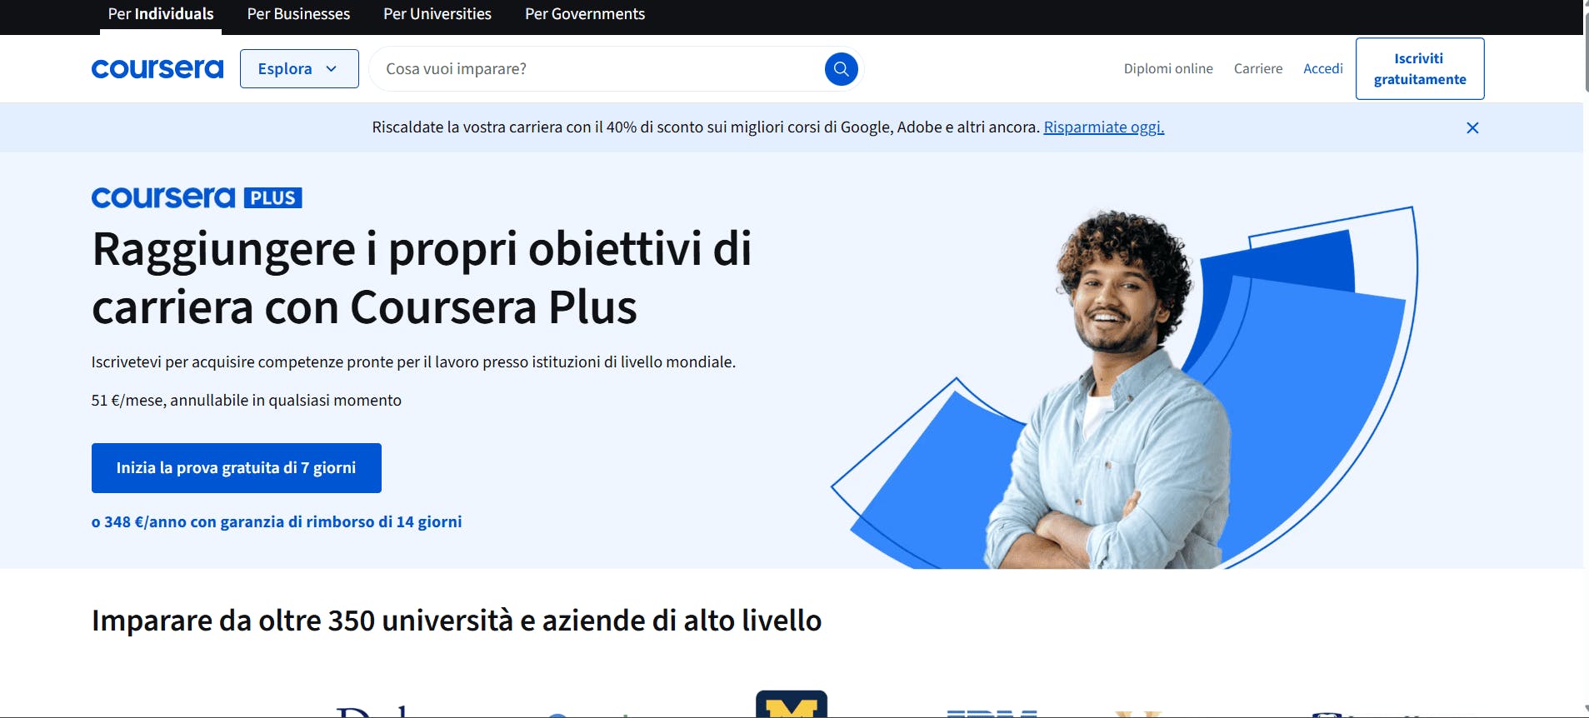Click the Accedi login link
Viewport: 1589px width, 718px height.
(x=1323, y=68)
